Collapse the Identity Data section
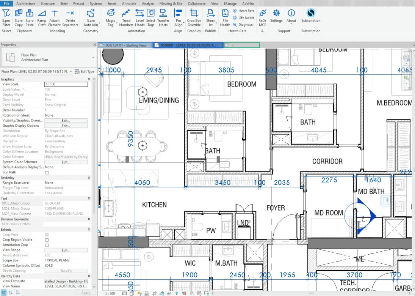The height and width of the screenshot is (296, 415). [x=89, y=276]
